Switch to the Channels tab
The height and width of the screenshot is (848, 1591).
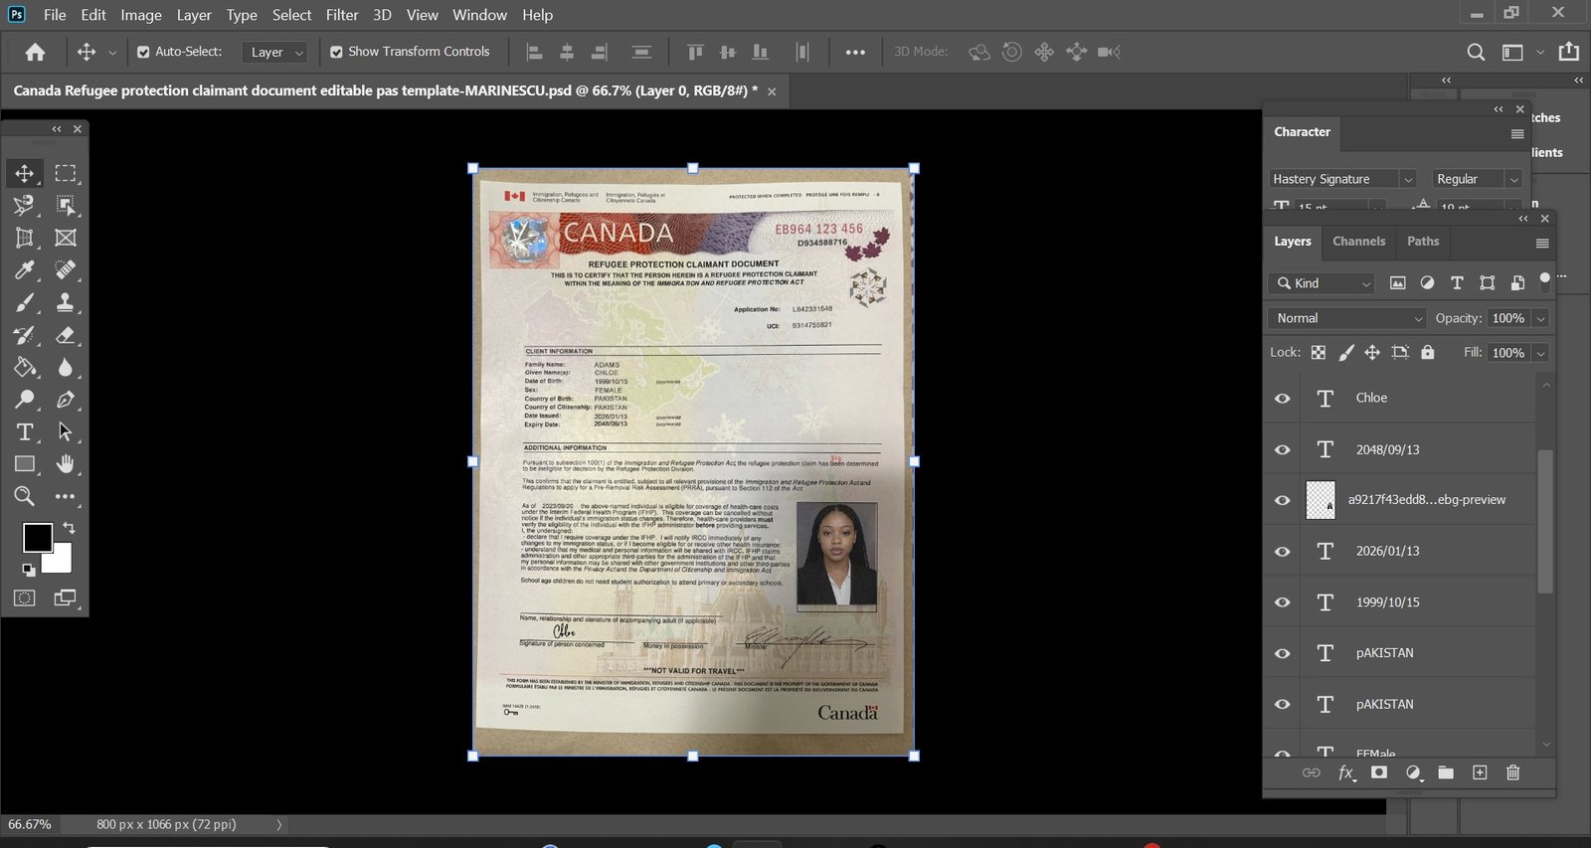pyautogui.click(x=1358, y=242)
